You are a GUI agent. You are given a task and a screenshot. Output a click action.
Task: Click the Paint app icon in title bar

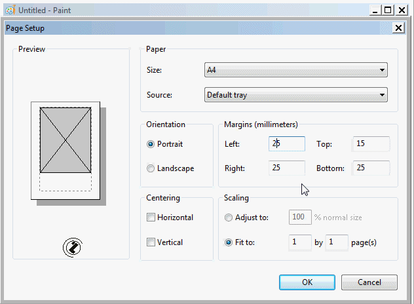(9, 10)
